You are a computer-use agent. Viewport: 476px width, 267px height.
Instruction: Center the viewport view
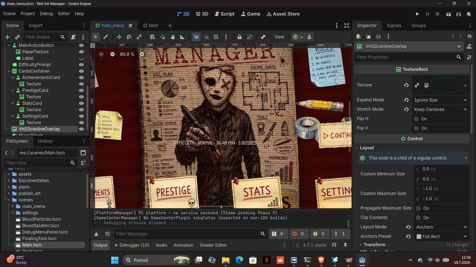(x=101, y=54)
